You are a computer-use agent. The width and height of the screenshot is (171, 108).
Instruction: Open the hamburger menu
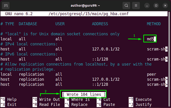136,5
